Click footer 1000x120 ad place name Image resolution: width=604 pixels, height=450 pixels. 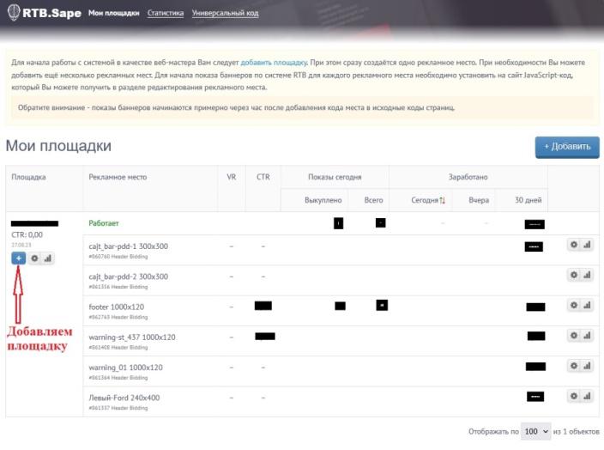tap(117, 307)
